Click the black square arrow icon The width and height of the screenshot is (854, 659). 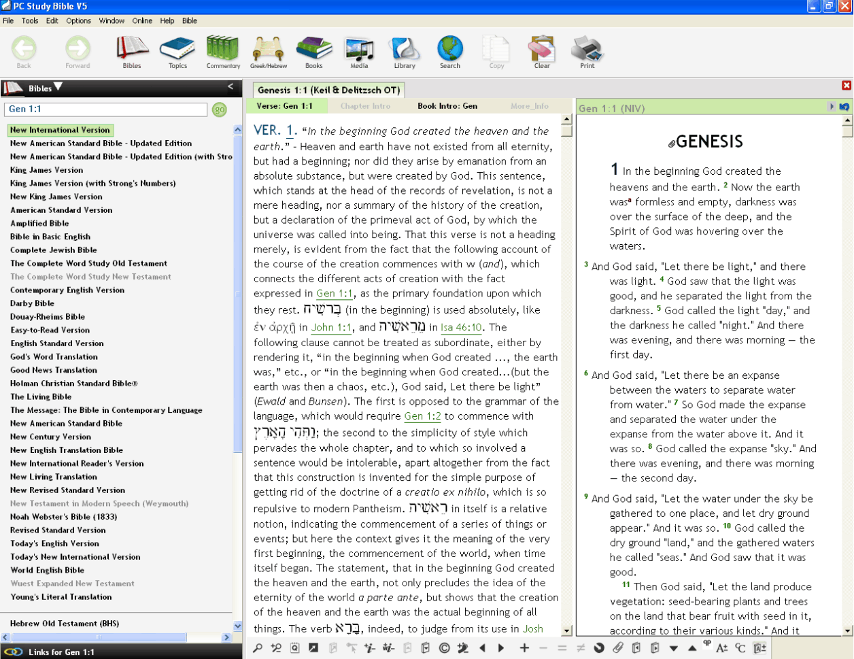(x=313, y=648)
